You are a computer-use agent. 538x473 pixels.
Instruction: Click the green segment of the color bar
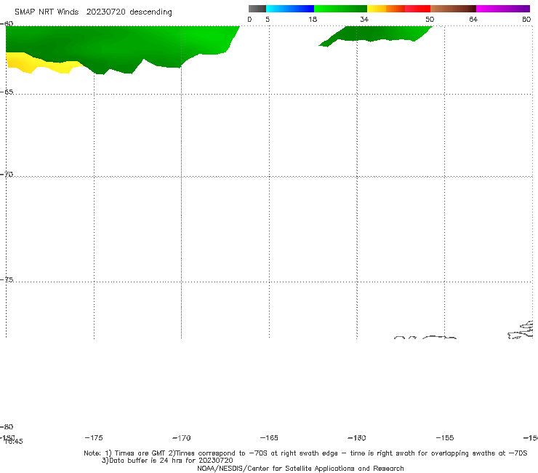pyautogui.click(x=340, y=9)
